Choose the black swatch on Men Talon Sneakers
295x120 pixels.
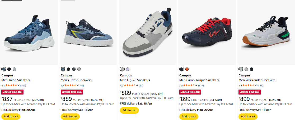(9, 69)
